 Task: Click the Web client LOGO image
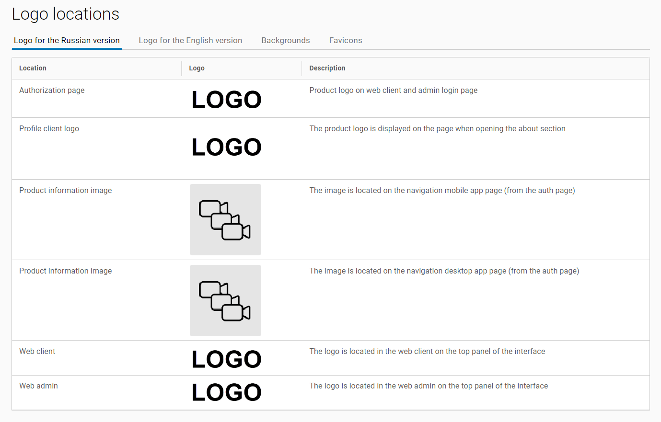coord(226,359)
